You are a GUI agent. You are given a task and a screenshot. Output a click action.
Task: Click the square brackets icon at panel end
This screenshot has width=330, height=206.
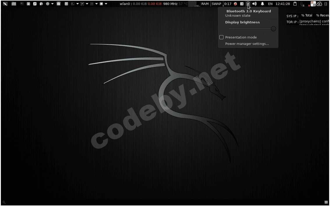coord(326,4)
